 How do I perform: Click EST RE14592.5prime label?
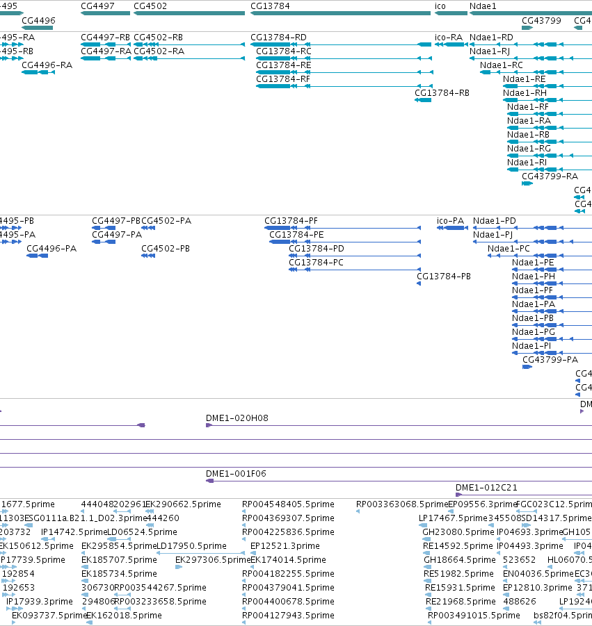click(458, 546)
